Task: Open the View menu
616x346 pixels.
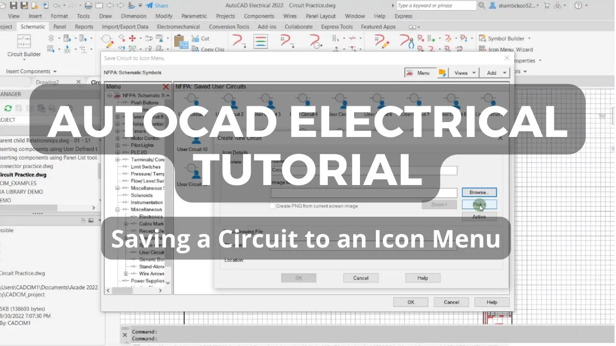Action: 13,16
